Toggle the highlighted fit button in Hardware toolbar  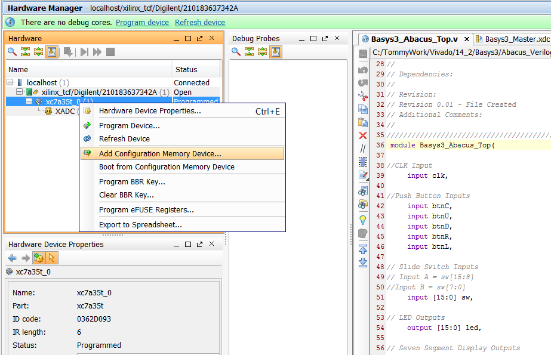[x=52, y=52]
